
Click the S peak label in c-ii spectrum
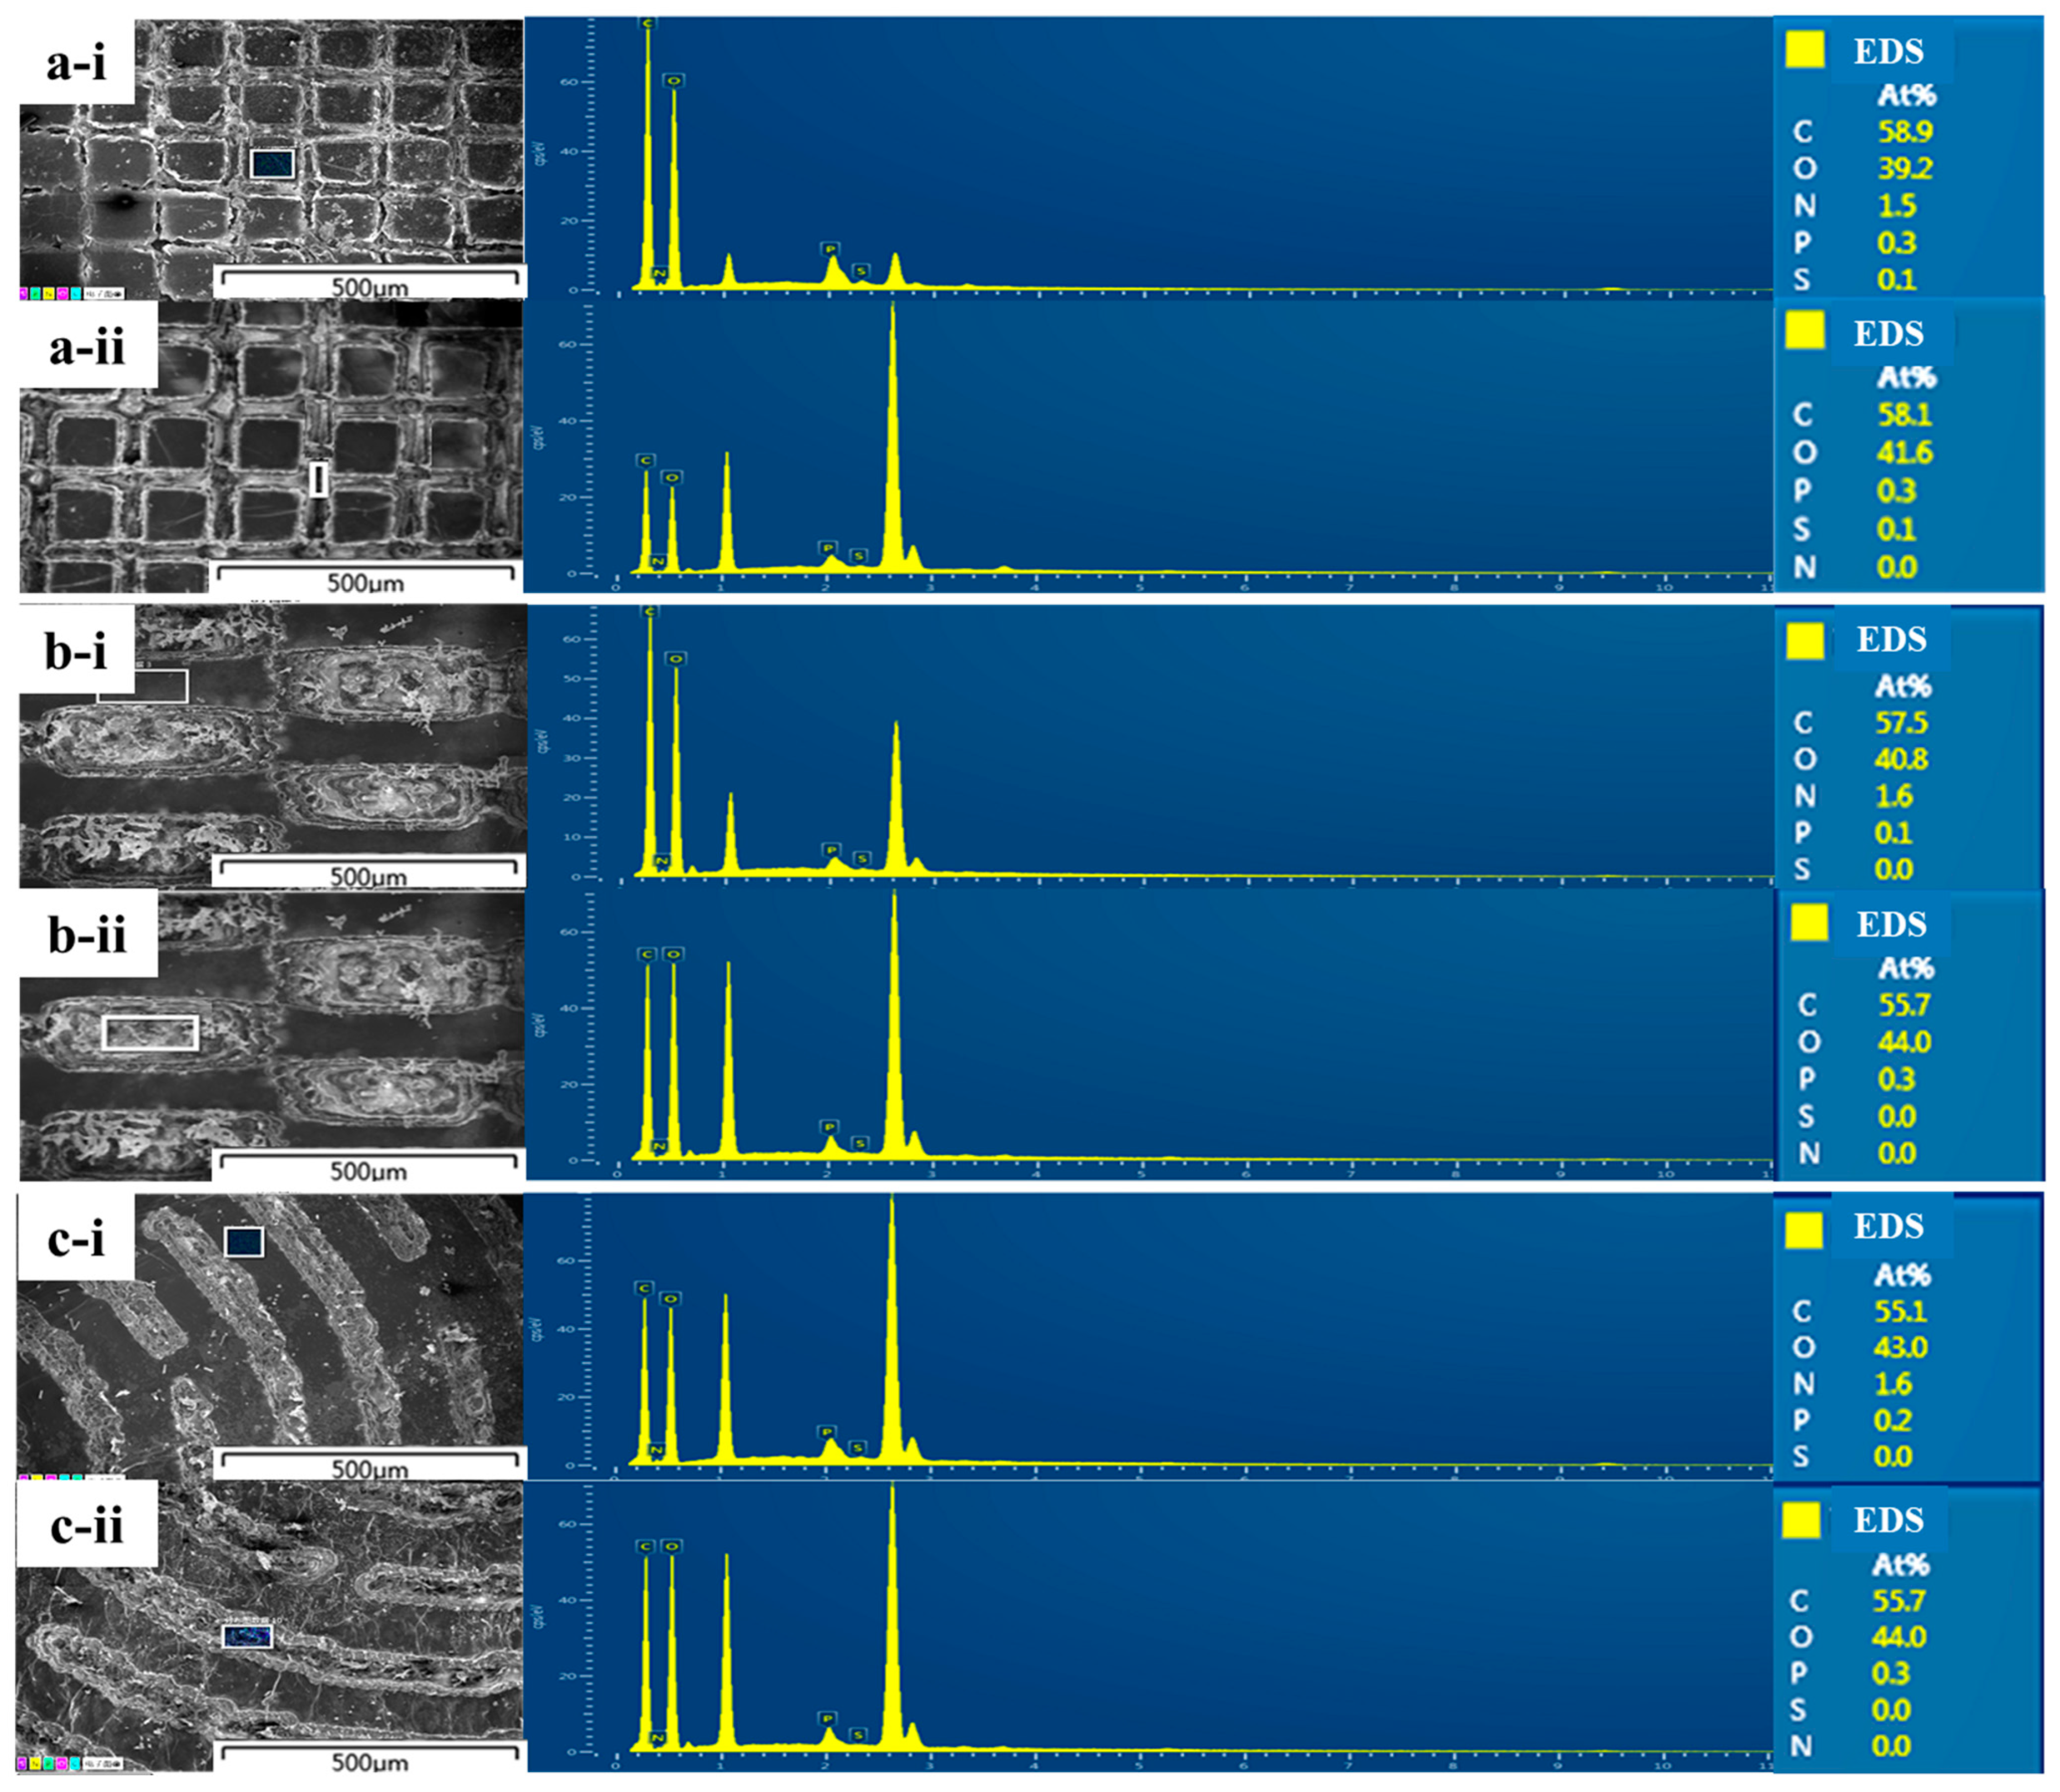point(858,1734)
